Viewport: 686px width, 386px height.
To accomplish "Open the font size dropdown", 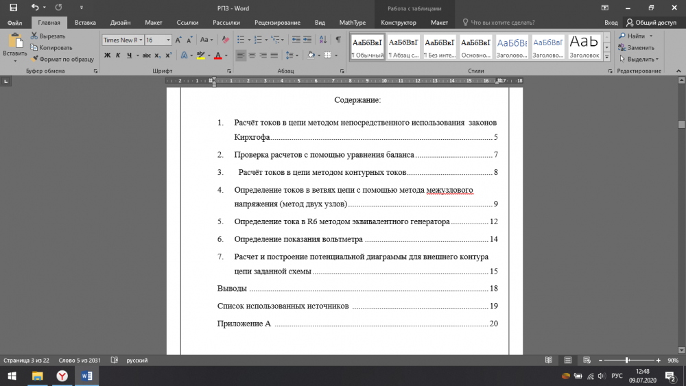I will [x=167, y=40].
